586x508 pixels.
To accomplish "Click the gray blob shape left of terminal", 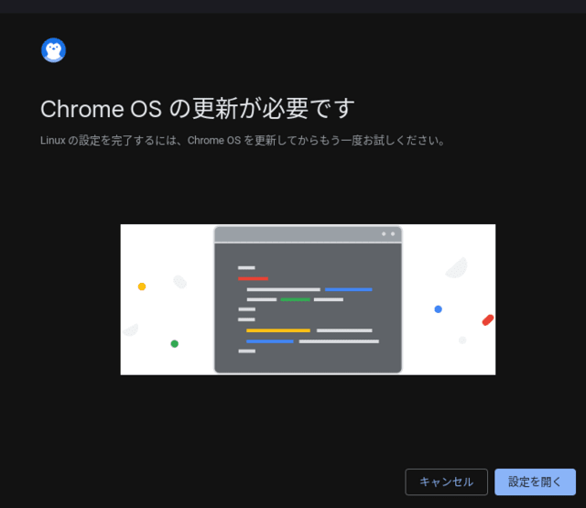I will coord(179,282).
